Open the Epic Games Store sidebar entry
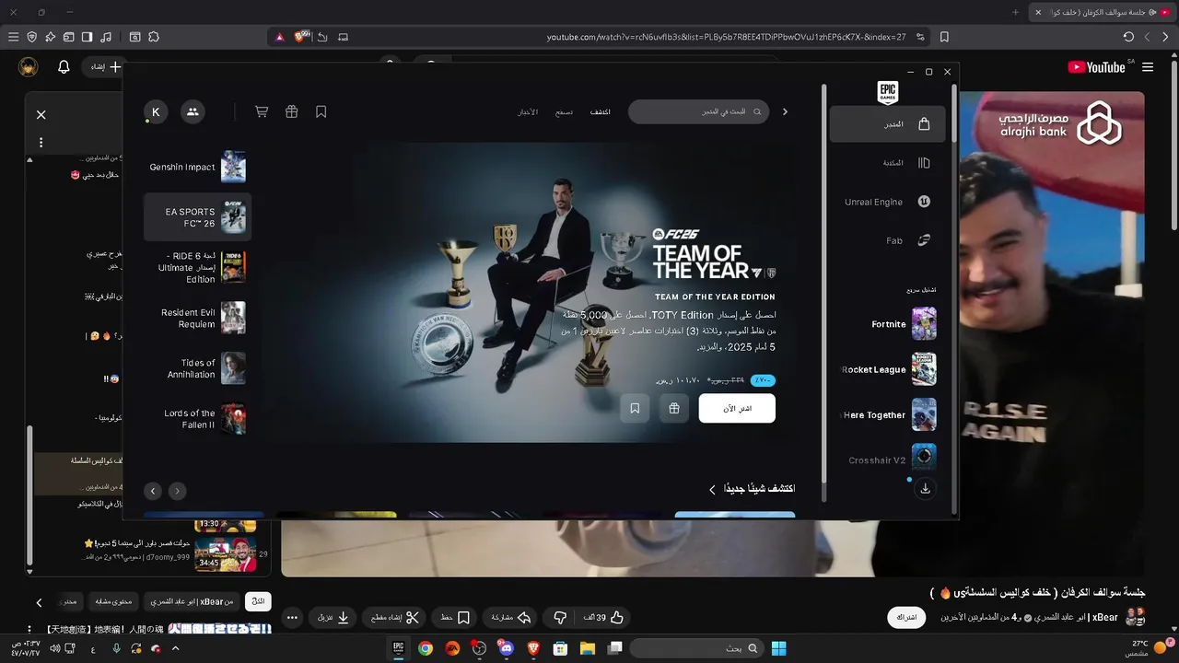The width and height of the screenshot is (1179, 663). pyautogui.click(x=887, y=124)
